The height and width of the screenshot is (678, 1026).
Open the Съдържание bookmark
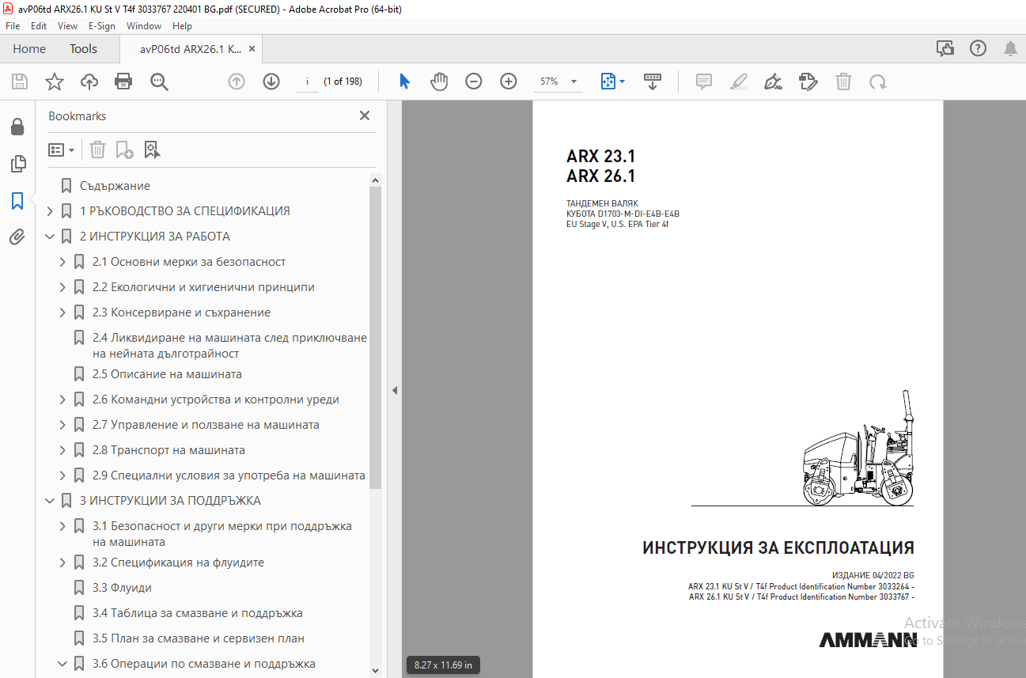pyautogui.click(x=115, y=186)
